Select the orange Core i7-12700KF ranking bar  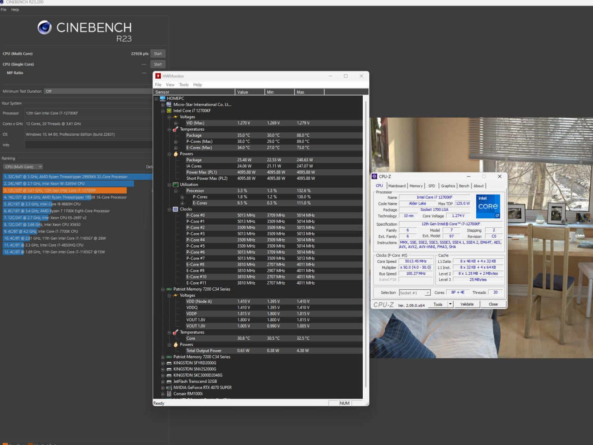click(64, 191)
